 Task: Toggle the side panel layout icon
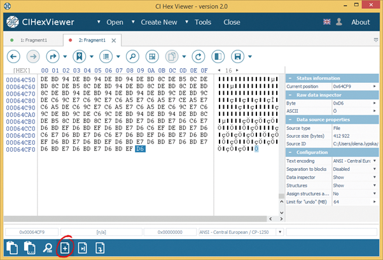click(218, 57)
